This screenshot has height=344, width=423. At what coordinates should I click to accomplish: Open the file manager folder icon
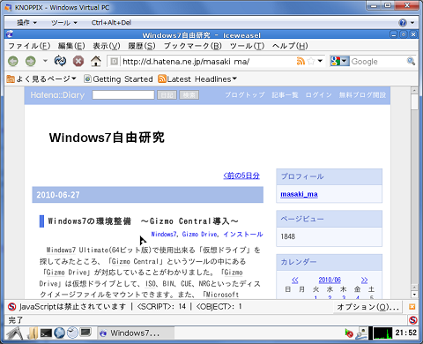33,333
